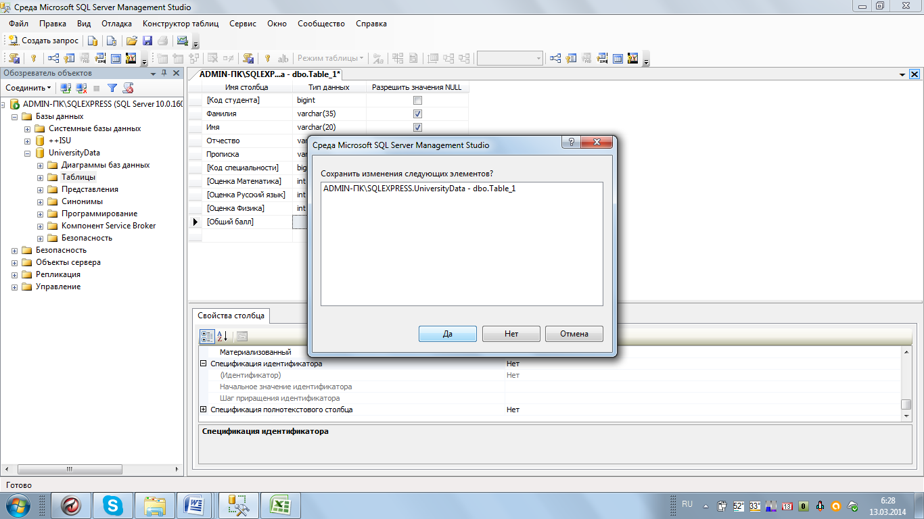
Task: Click the Windows Start orb
Action: click(18, 505)
